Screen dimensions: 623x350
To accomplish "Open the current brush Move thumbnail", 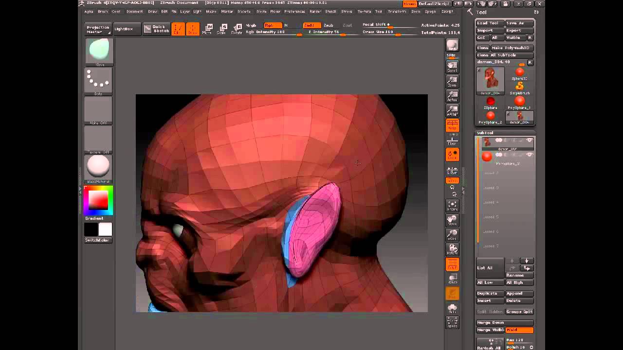I will pos(99,52).
